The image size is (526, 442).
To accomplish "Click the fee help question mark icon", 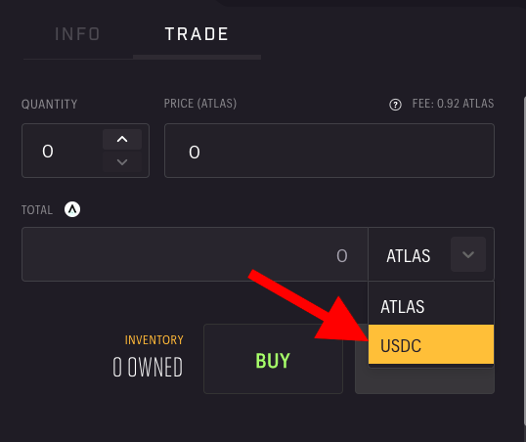I will [x=395, y=105].
